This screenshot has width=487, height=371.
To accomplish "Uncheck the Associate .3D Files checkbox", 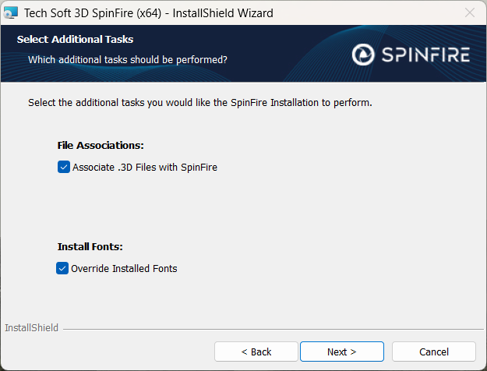I will pos(64,167).
